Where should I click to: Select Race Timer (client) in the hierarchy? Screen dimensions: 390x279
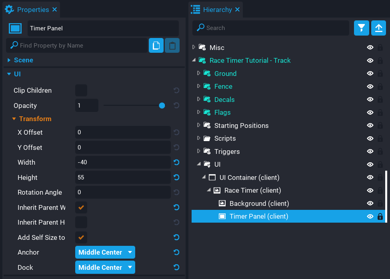[x=252, y=190]
